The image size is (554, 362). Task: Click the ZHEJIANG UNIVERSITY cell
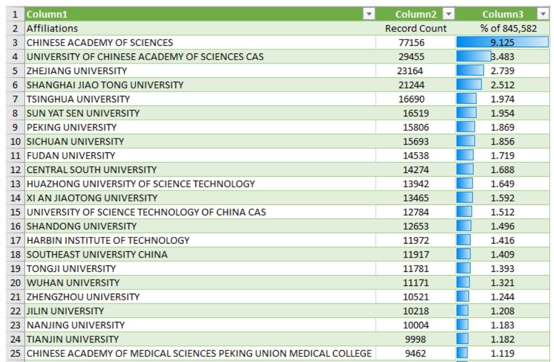coord(200,71)
